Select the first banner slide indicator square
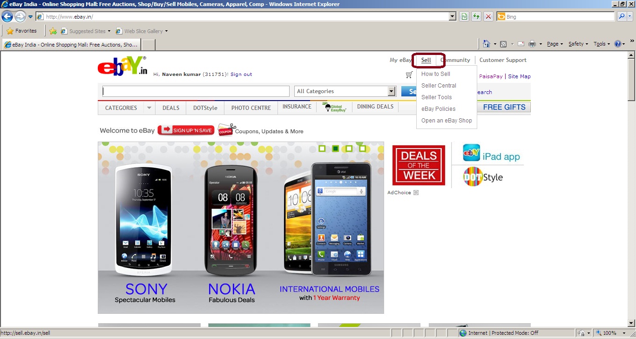The width and height of the screenshot is (636, 339). coord(322,149)
